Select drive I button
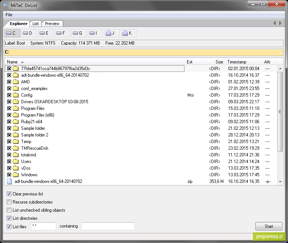Viewport: 288px width, 243px height. (x=95, y=33)
